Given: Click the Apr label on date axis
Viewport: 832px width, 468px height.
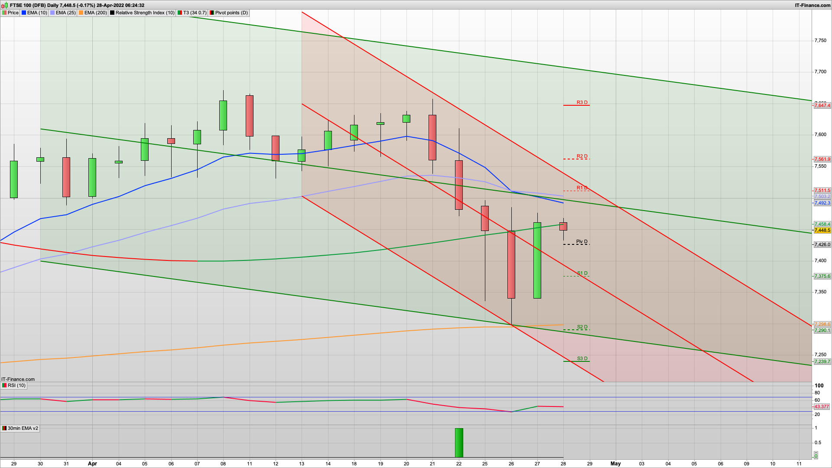Looking at the screenshot, I should (x=92, y=464).
